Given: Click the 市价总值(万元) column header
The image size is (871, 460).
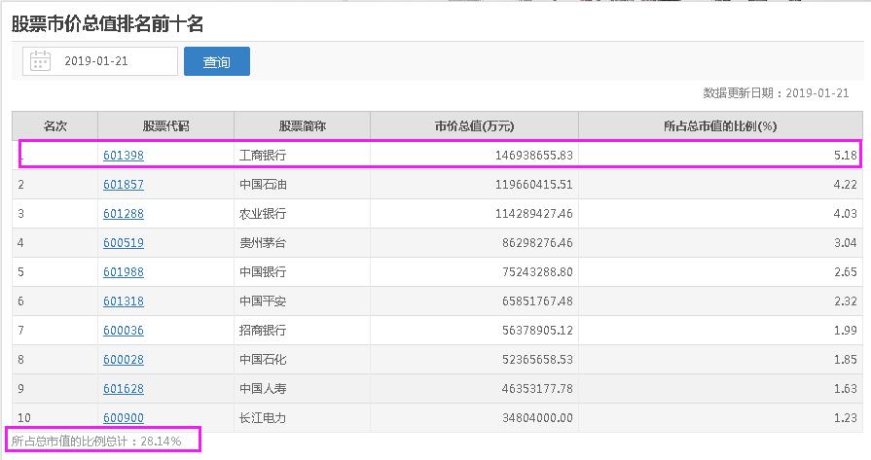Looking at the screenshot, I should (474, 126).
